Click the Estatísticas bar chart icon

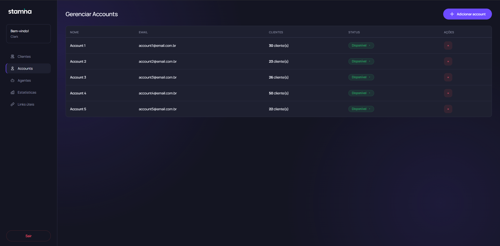tap(13, 92)
